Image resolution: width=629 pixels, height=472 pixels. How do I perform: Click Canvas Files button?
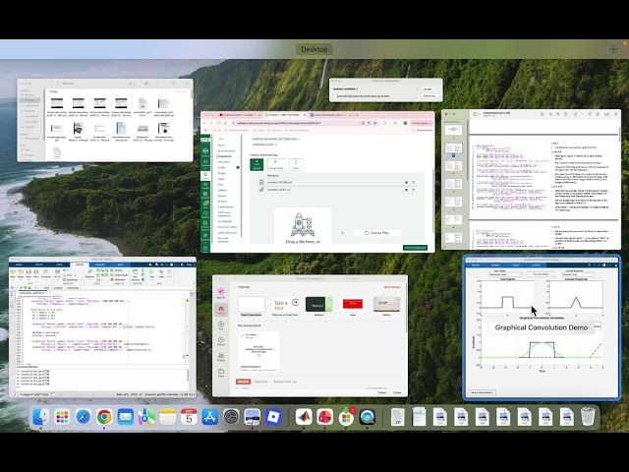coord(376,233)
